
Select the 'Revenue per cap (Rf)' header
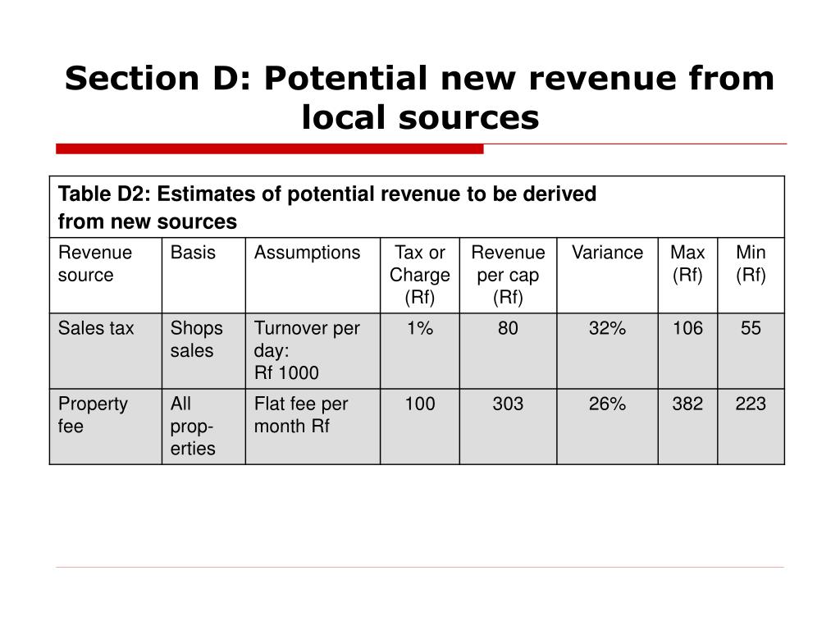coord(508,275)
